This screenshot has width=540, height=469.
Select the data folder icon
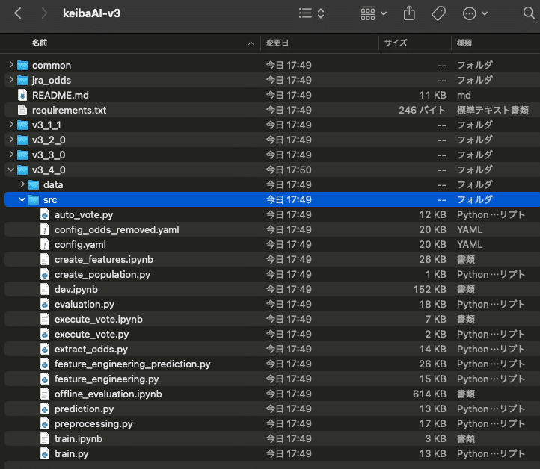[x=34, y=184]
